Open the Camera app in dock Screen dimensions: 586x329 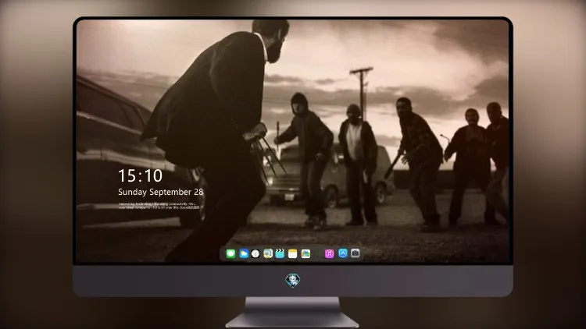356,253
